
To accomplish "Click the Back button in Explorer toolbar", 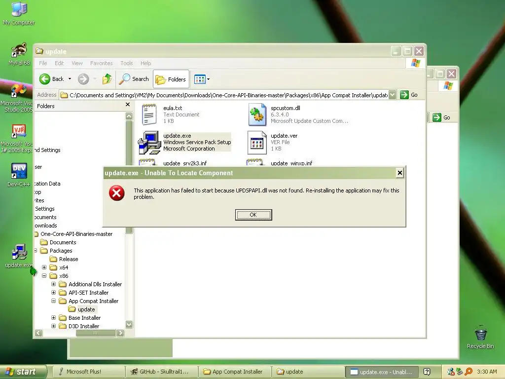I will (51, 79).
